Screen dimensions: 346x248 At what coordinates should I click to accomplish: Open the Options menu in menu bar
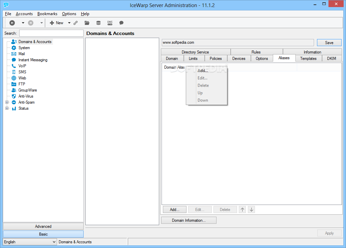coord(69,14)
